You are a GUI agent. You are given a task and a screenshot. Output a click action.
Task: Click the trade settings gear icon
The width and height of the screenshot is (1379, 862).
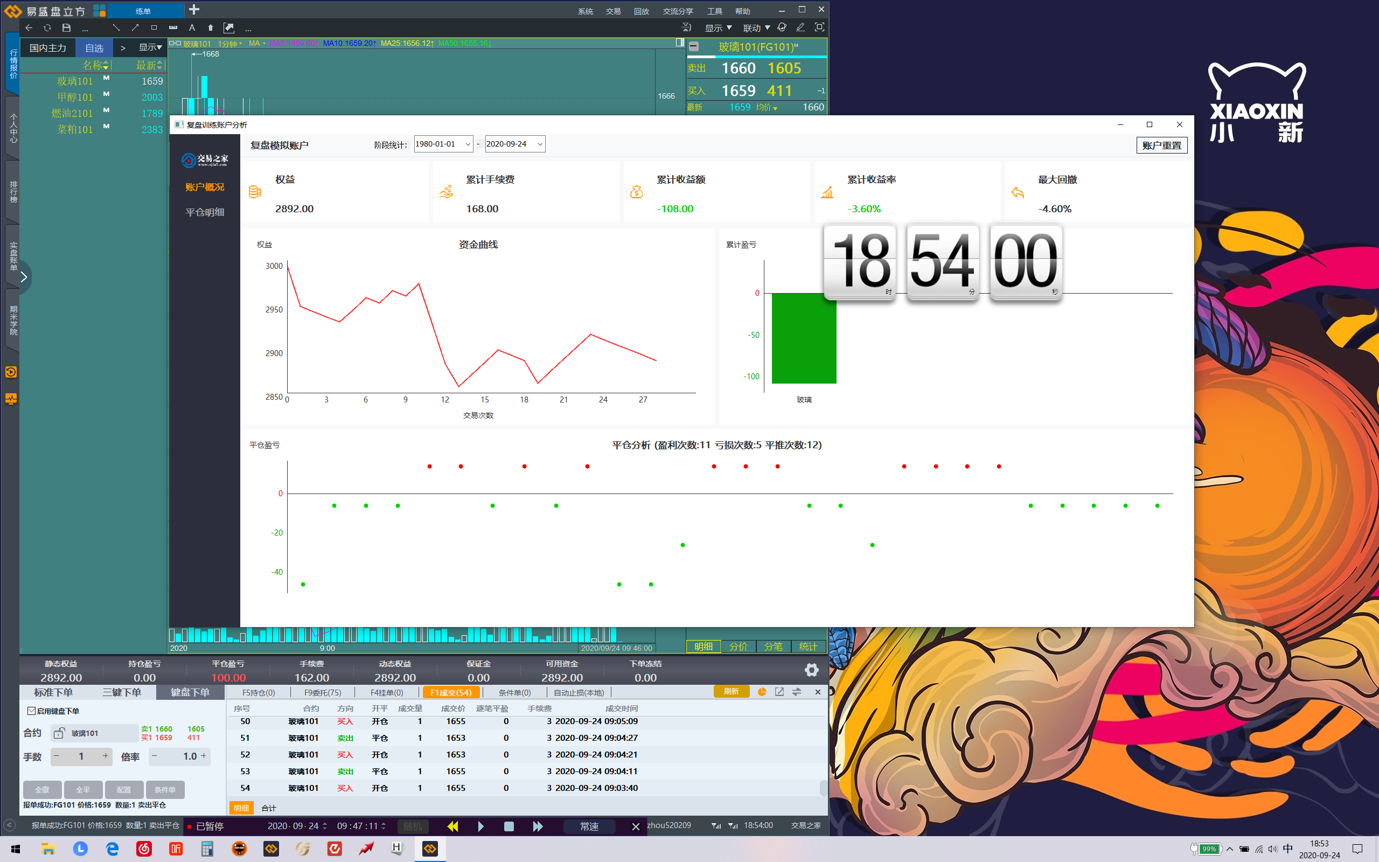click(811, 670)
